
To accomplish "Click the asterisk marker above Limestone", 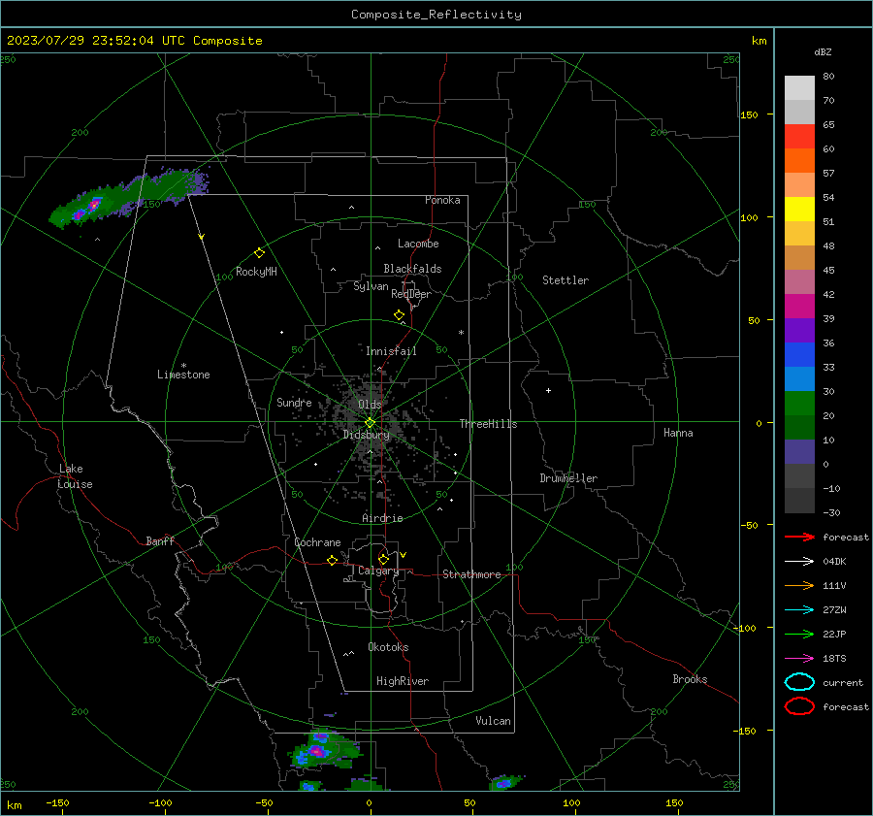I will (183, 366).
